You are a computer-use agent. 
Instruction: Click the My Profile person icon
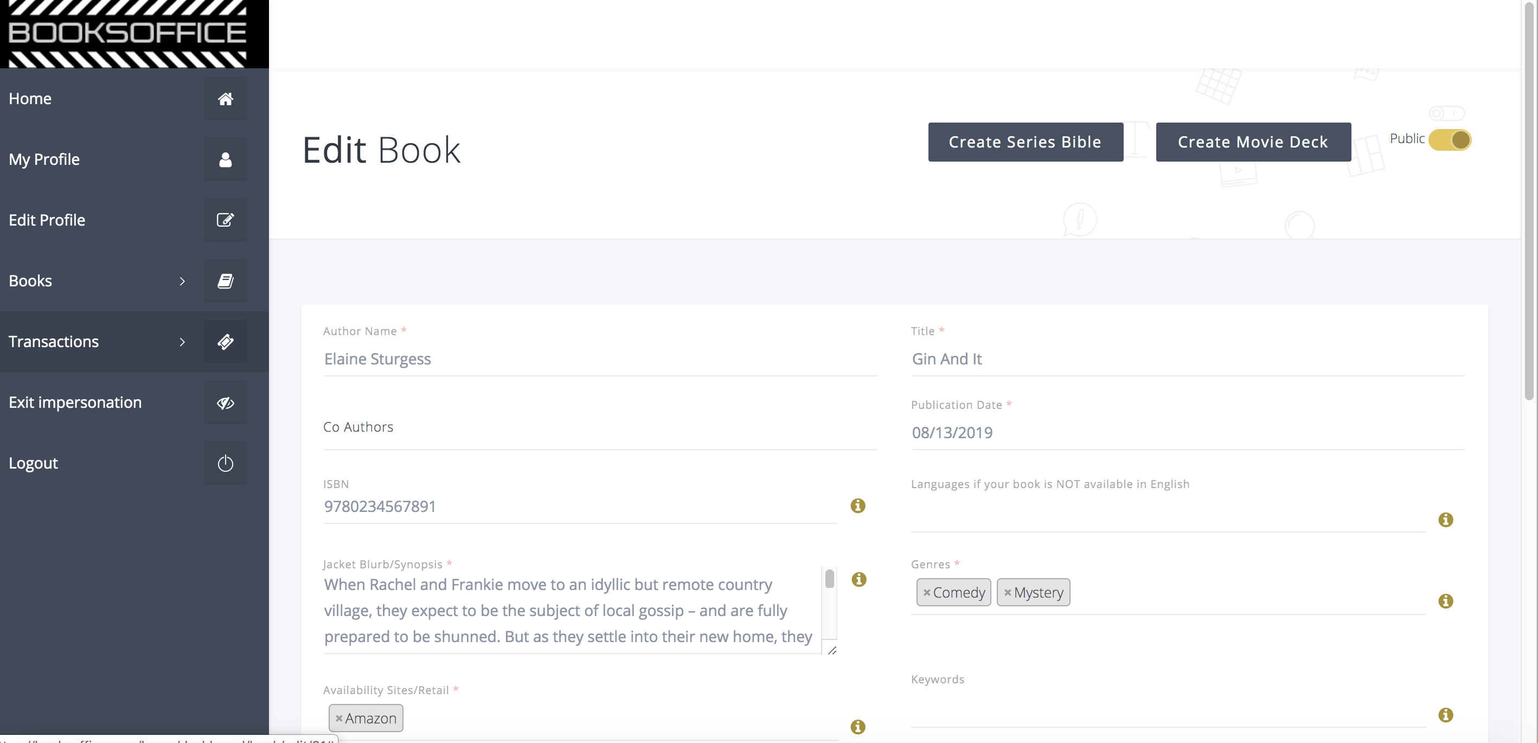point(225,159)
